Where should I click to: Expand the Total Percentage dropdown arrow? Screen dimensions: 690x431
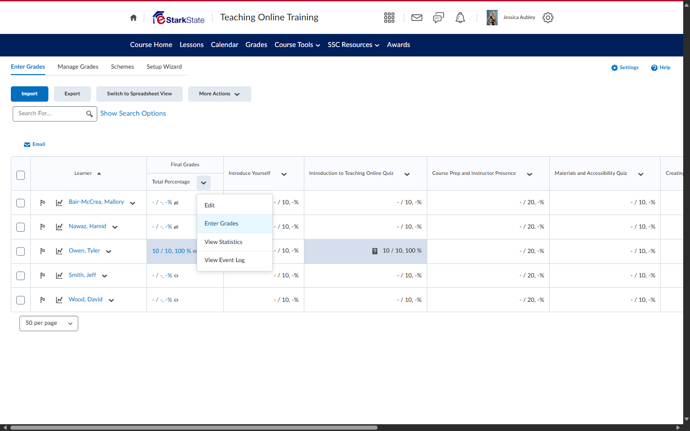[203, 183]
